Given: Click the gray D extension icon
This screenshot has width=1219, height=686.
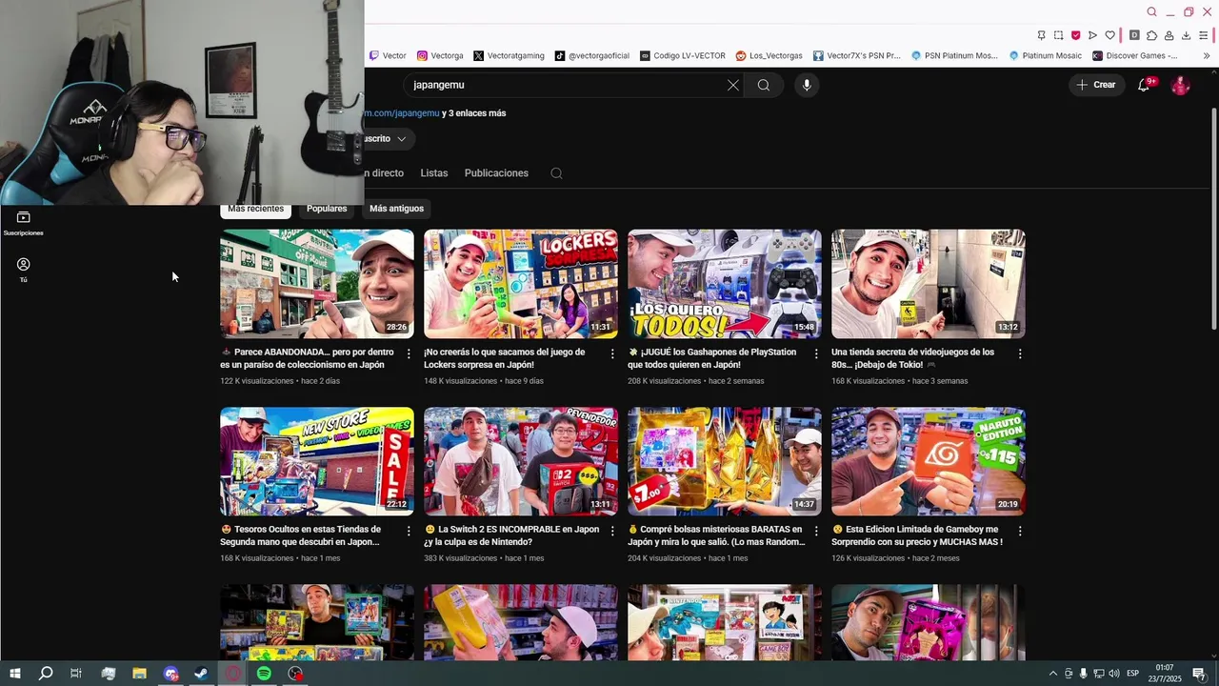Looking at the screenshot, I should coord(1134,35).
